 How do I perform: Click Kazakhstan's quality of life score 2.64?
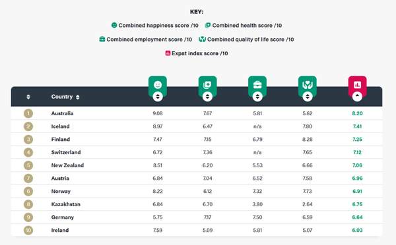308,204
